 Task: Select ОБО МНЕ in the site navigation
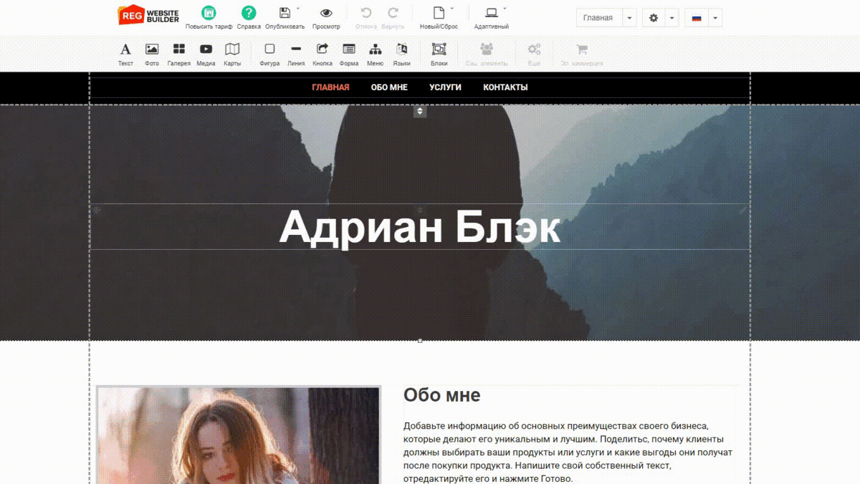tap(388, 87)
